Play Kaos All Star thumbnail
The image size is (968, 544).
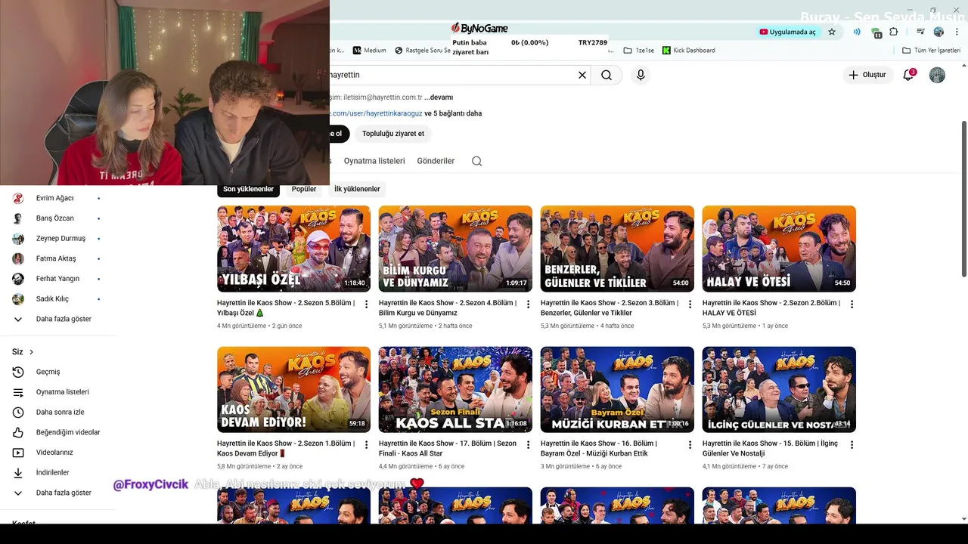click(x=455, y=389)
